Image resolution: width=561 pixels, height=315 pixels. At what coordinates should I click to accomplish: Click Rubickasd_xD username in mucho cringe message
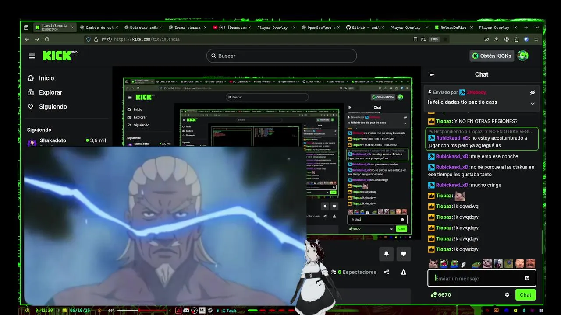pos(452,185)
